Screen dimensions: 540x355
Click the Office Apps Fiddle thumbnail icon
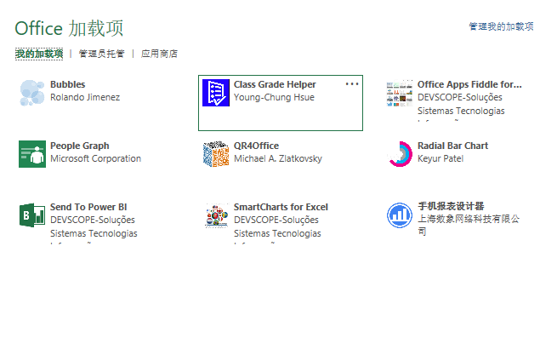[400, 93]
